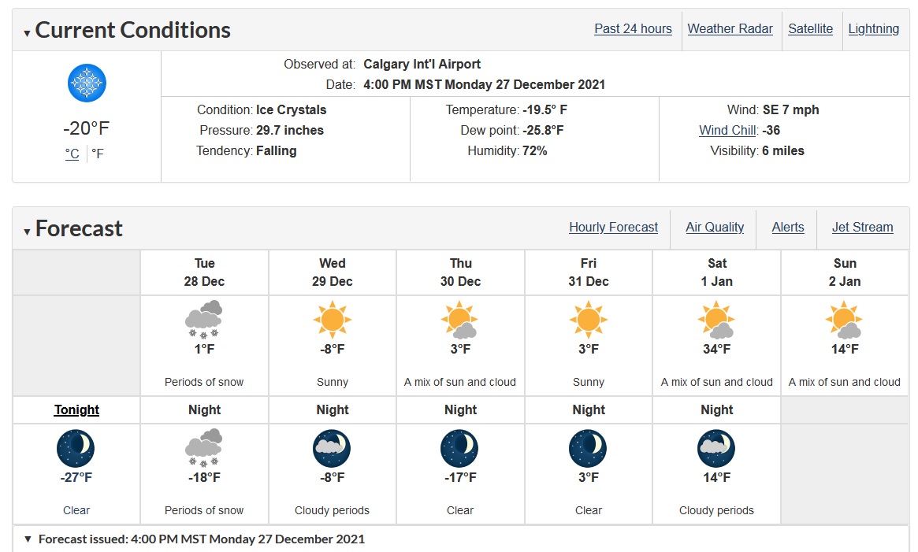
Task: Switch temperature units to °C
Action: point(72,154)
